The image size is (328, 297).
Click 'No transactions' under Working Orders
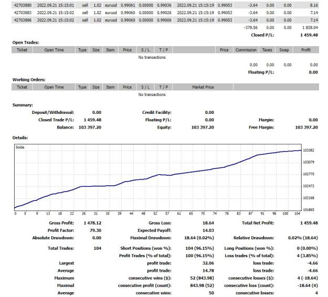152,94
